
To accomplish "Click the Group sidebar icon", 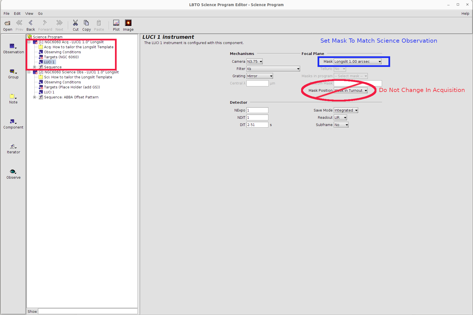I will pyautogui.click(x=13, y=72).
